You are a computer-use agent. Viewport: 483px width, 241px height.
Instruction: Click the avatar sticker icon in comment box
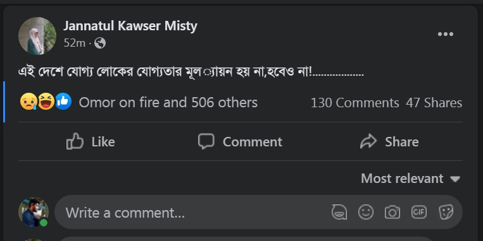pos(339,212)
